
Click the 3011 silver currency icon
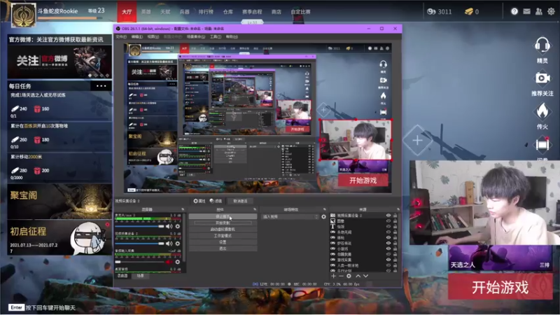pos(431,12)
